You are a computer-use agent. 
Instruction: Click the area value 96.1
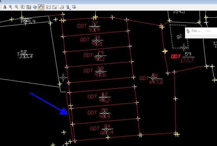[x=100, y=59]
